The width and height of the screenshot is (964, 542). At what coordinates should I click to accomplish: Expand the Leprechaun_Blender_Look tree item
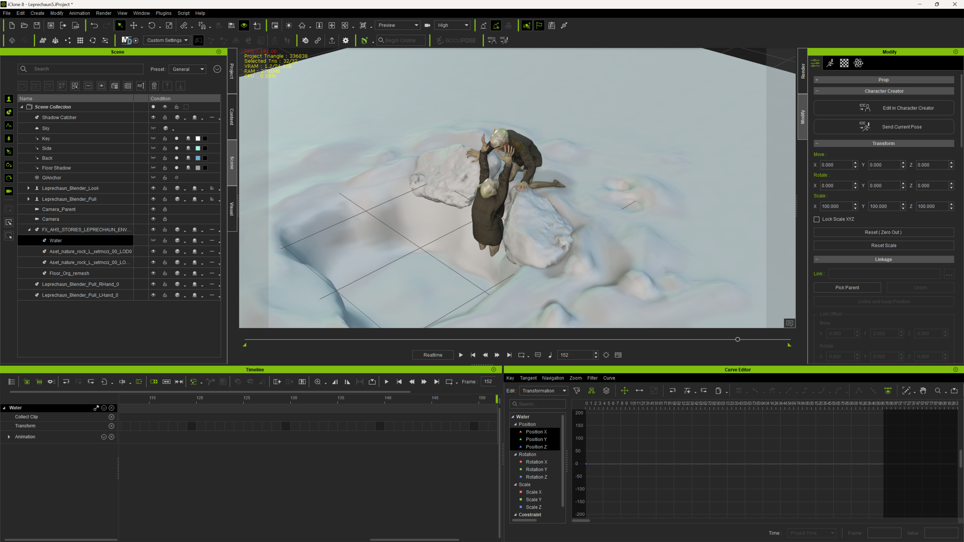[x=28, y=188]
